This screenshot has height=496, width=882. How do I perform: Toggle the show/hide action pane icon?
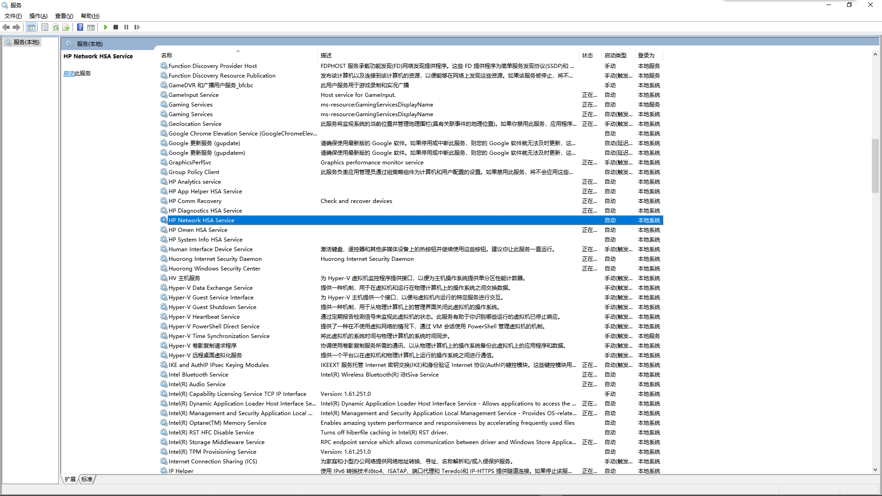(x=91, y=28)
